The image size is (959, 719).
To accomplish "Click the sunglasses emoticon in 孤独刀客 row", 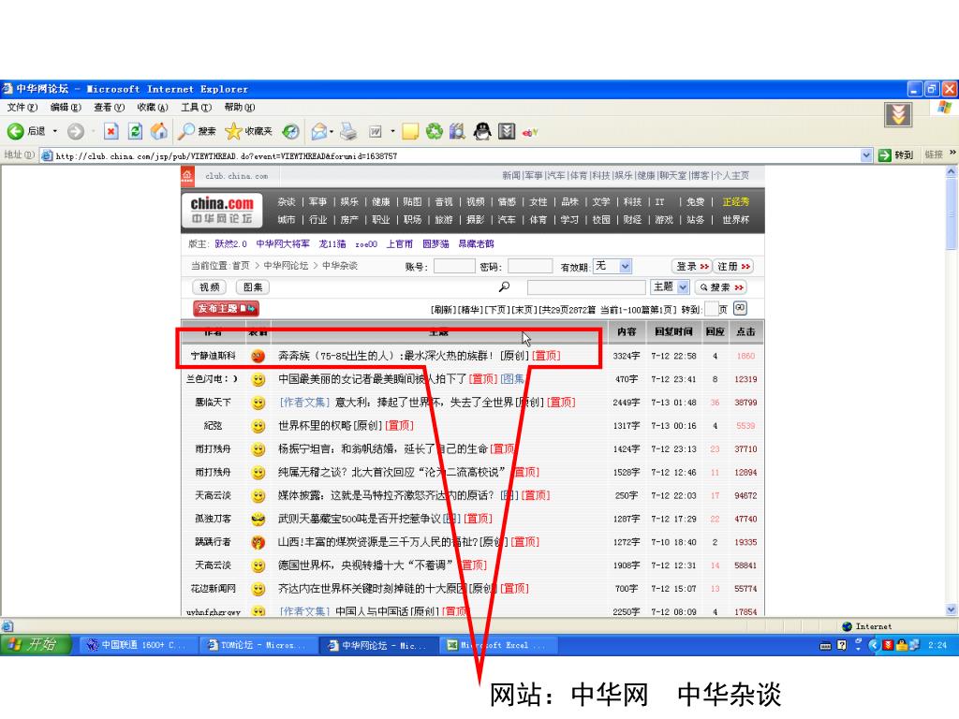I will (x=258, y=519).
